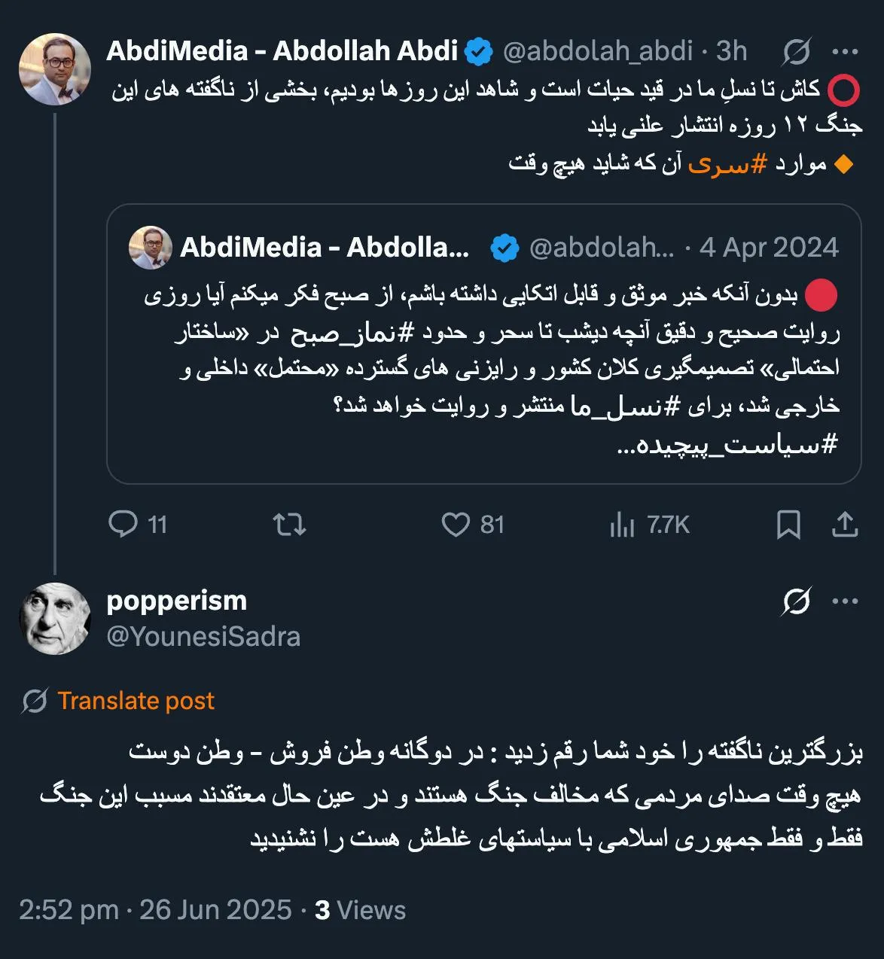The image size is (884, 959).
Task: Click the @YounesiSadra username
Action: click(203, 637)
